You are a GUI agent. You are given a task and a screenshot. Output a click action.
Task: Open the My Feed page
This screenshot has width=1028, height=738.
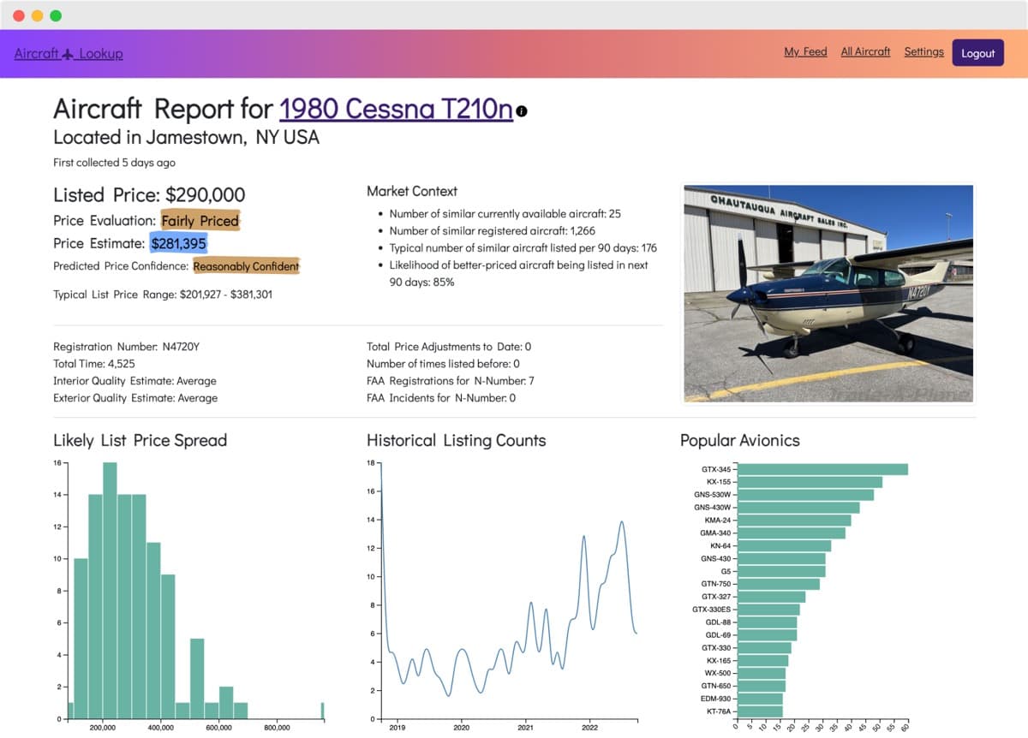click(805, 51)
